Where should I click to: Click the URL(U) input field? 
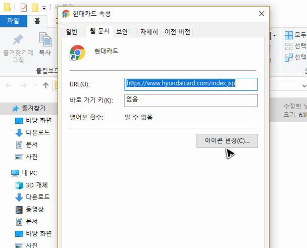[x=191, y=84]
